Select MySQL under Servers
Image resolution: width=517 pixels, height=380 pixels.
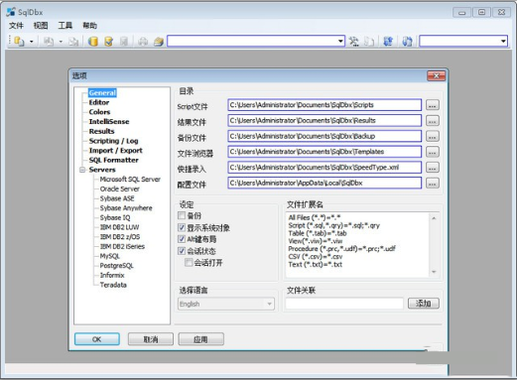point(110,256)
